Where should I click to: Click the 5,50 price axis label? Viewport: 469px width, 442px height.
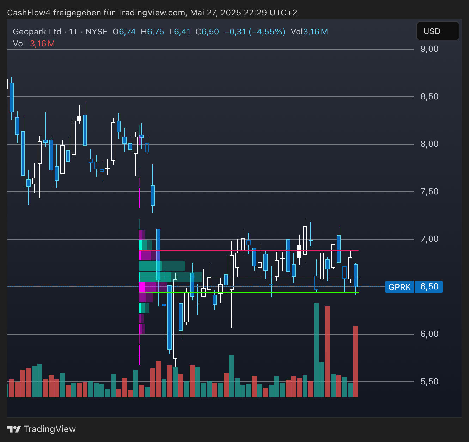[430, 381]
